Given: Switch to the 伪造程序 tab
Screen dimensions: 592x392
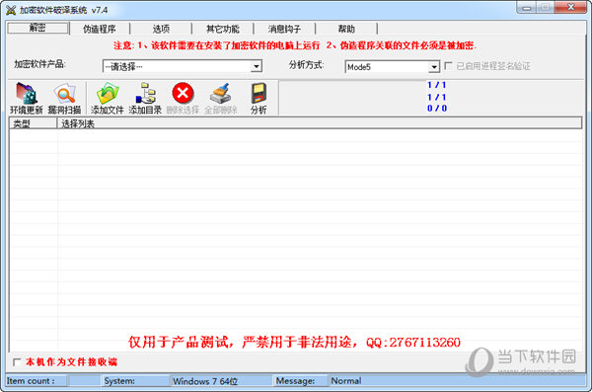Looking at the screenshot, I should pyautogui.click(x=100, y=29).
